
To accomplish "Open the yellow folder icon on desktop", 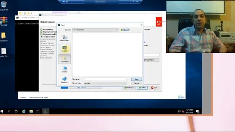I will click(x=4, y=37).
